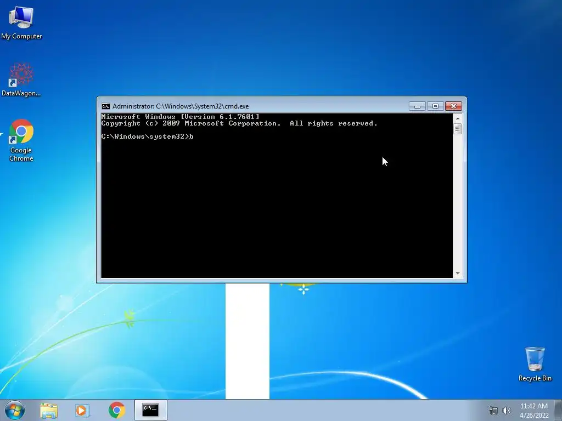The width and height of the screenshot is (562, 421).
Task: Open the Windows Start menu
Action: point(15,410)
